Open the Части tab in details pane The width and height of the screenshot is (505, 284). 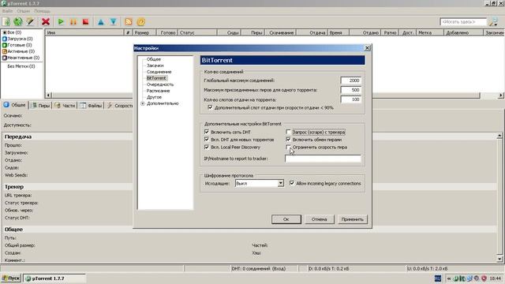coord(65,105)
